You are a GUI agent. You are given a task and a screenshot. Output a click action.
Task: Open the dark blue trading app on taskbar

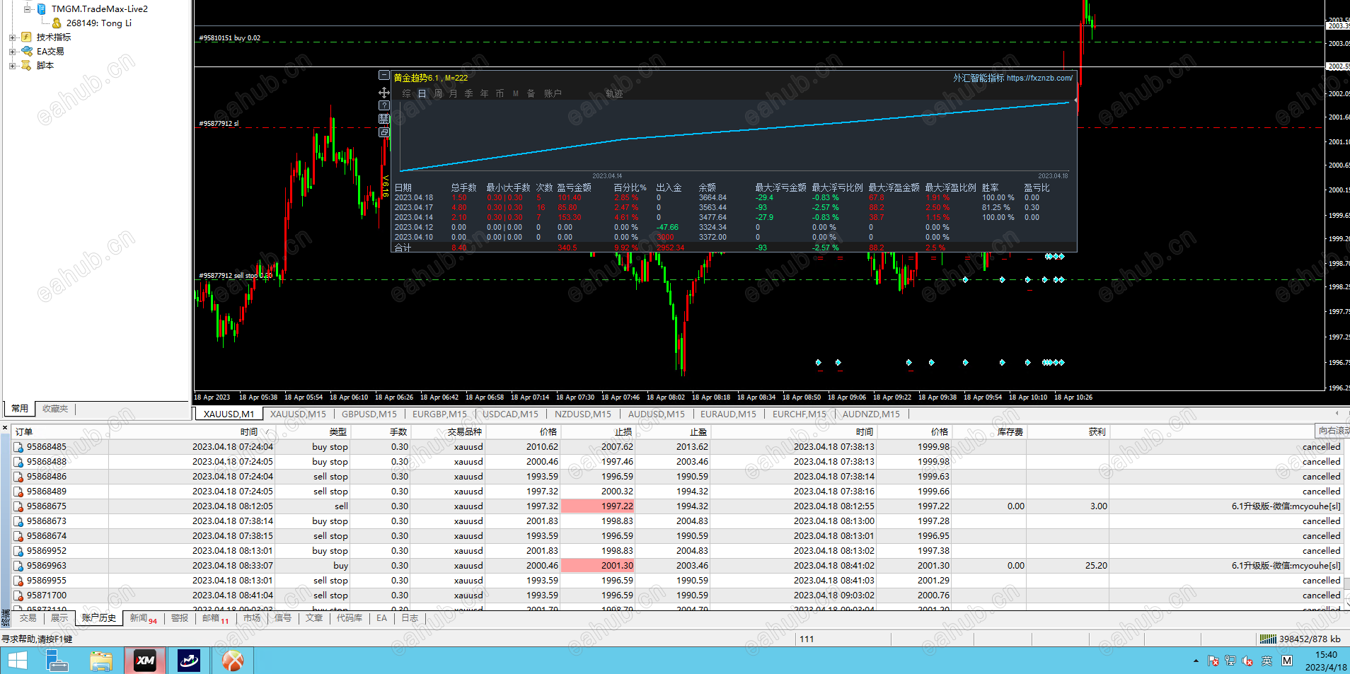pyautogui.click(x=189, y=661)
